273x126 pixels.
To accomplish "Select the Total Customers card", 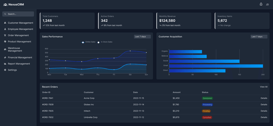I will (67, 21).
